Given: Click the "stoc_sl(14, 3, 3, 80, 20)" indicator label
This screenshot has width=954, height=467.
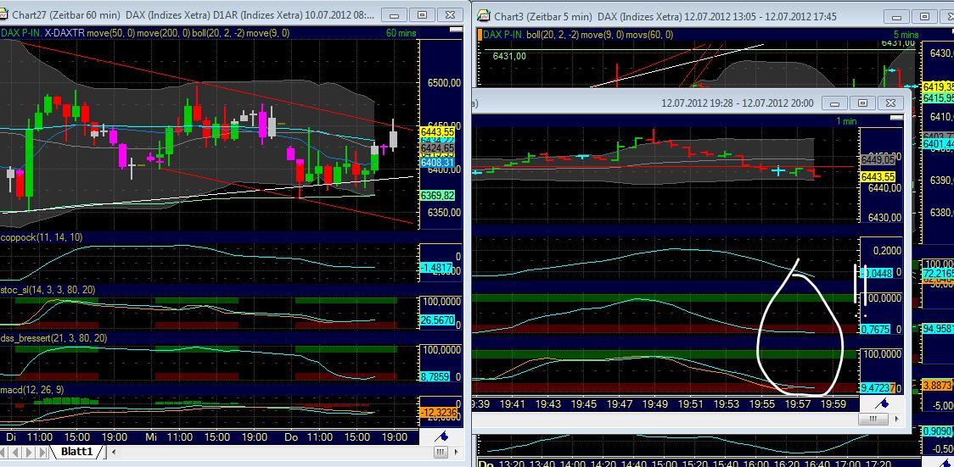Looking at the screenshot, I should tap(48, 290).
